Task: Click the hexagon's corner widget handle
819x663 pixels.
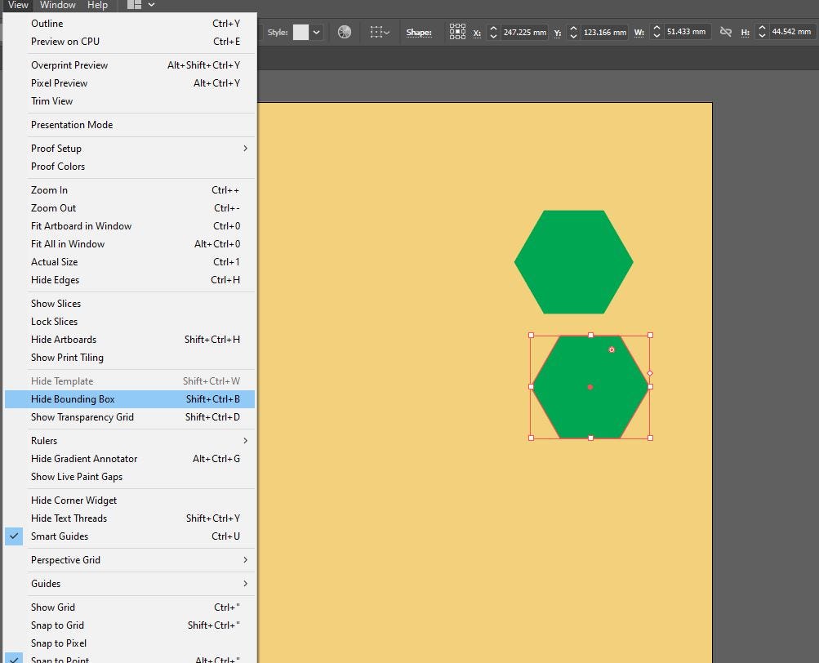Action: [x=612, y=349]
